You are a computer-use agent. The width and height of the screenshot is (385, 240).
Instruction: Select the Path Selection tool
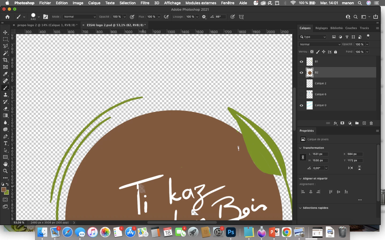(x=5, y=150)
